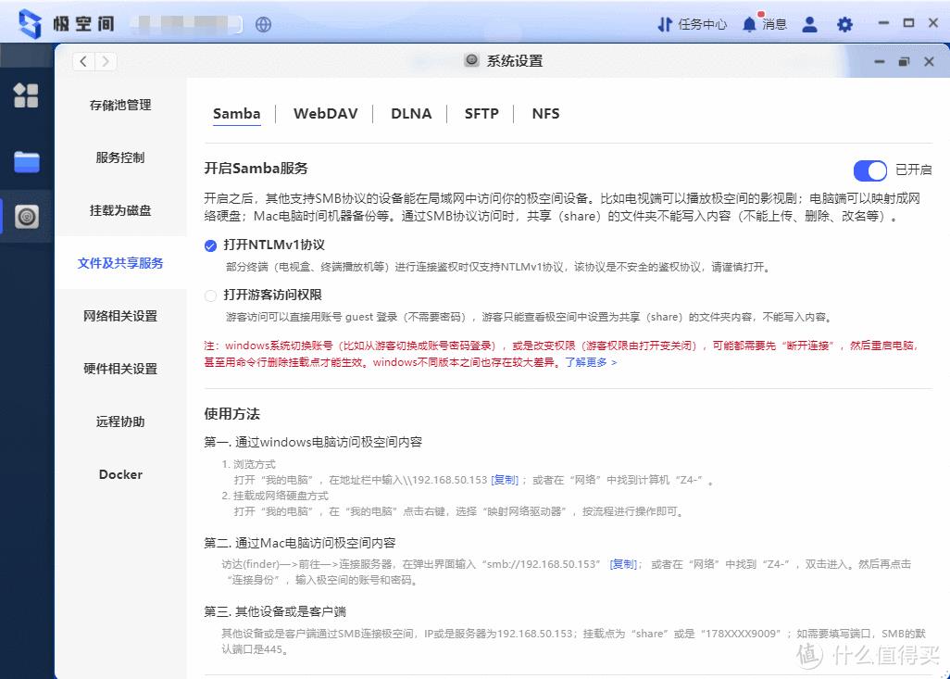950x679 pixels.
Task: Click 第二. 通过Mac电脑访问极空间内容 heading
Action: 299,543
